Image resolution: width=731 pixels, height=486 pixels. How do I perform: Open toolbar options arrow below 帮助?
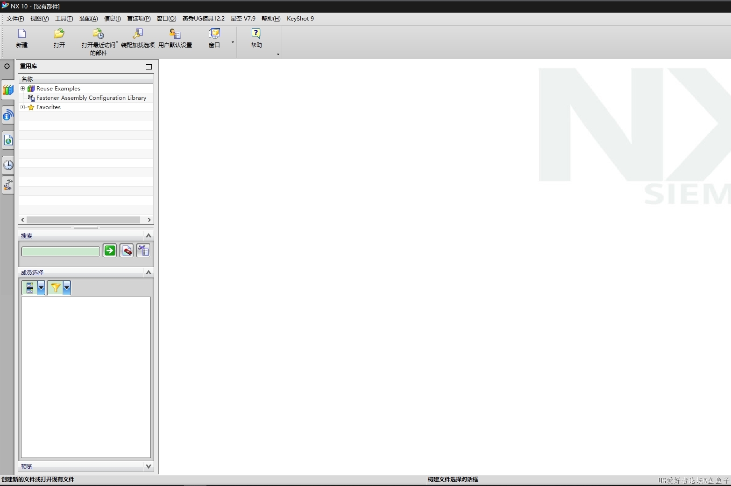point(278,54)
